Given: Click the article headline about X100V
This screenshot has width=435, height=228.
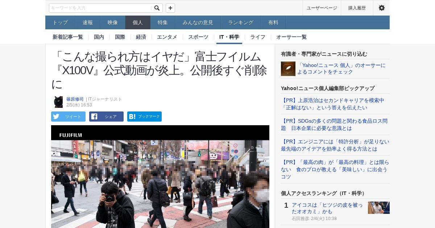Looking at the screenshot, I should [159, 70].
